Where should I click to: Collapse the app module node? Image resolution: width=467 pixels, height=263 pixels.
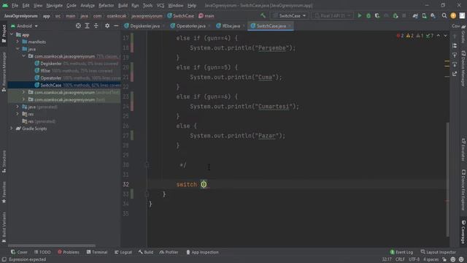[x=12, y=34]
